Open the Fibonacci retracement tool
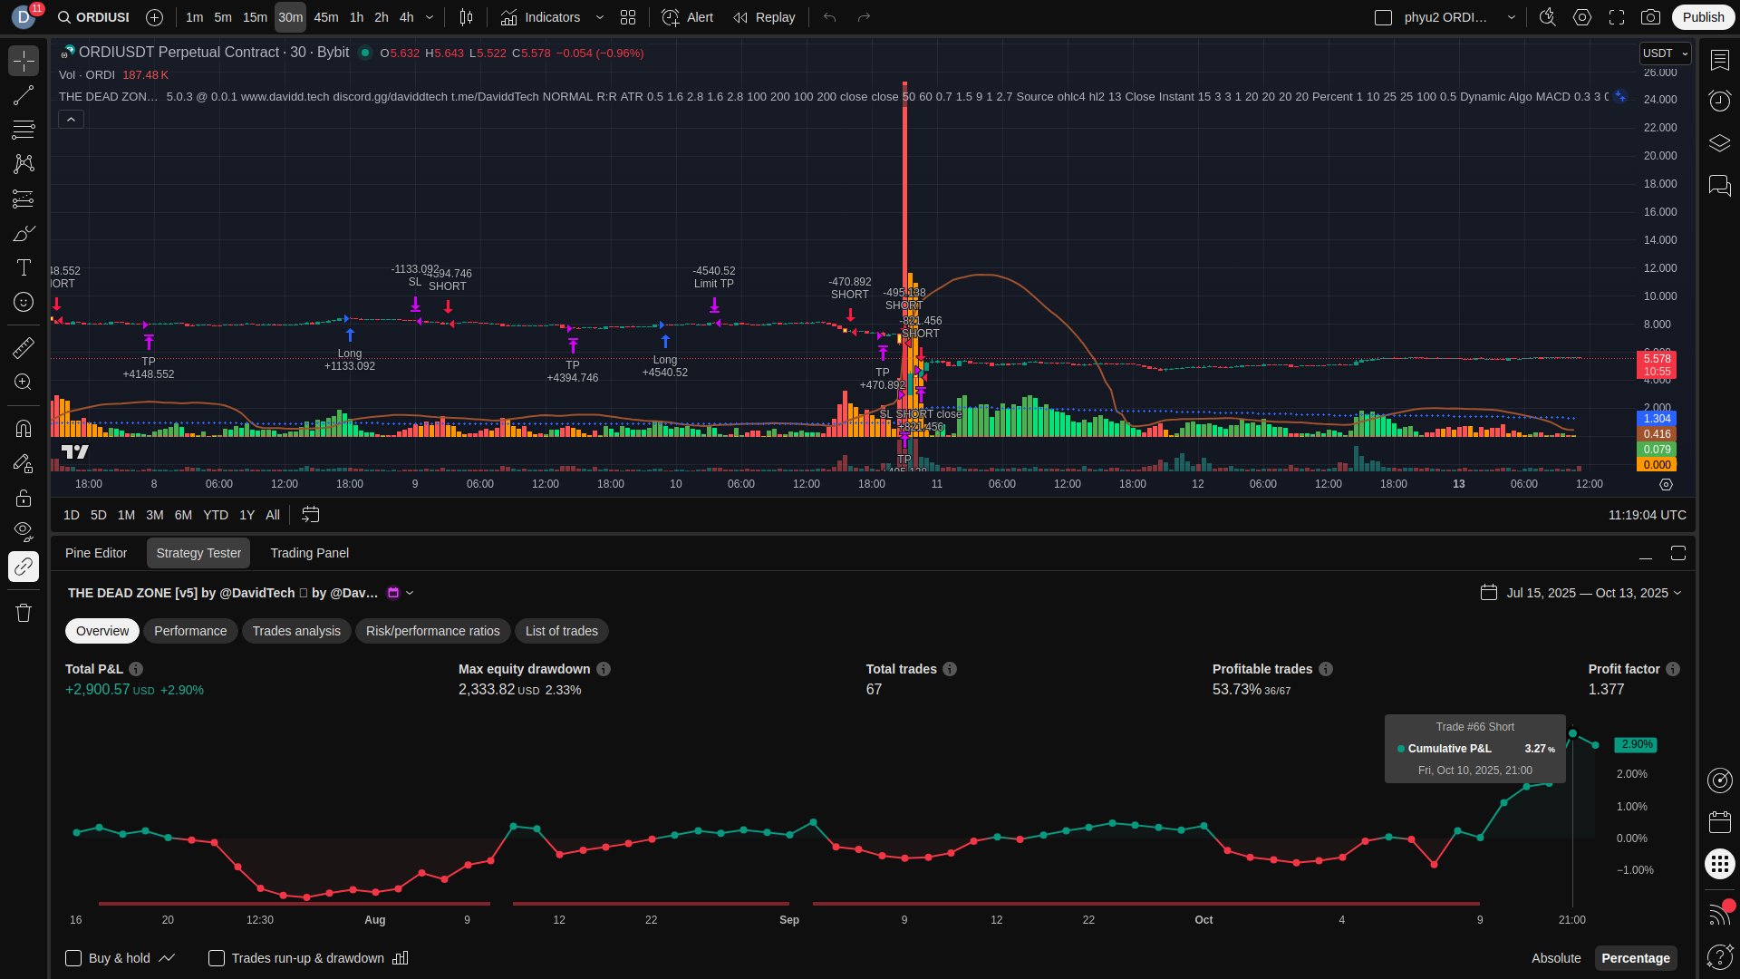1740x979 pixels. tap(24, 130)
